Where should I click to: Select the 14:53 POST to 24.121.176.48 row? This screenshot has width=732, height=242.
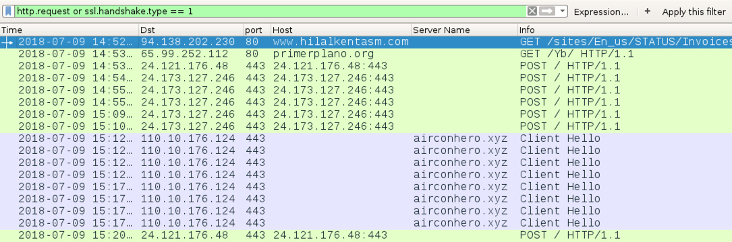pyautogui.click(x=366, y=66)
